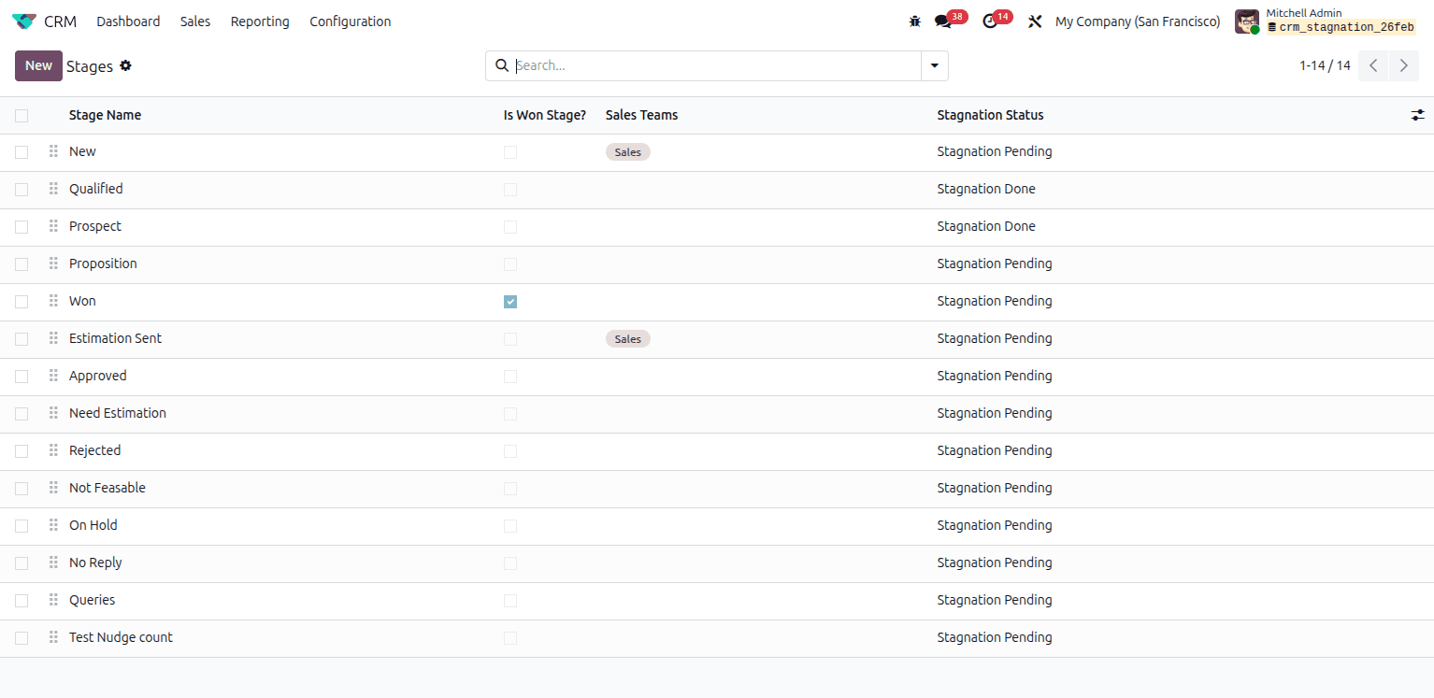Click the magnifier icon in the search bar
Viewport: 1434px width, 698px height.
point(502,65)
